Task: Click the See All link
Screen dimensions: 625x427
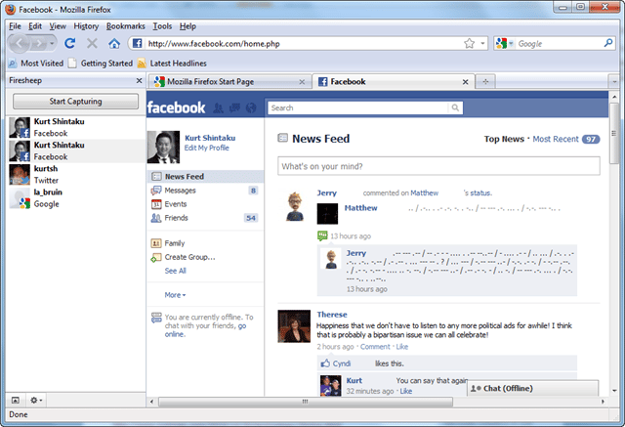Action: [x=176, y=271]
